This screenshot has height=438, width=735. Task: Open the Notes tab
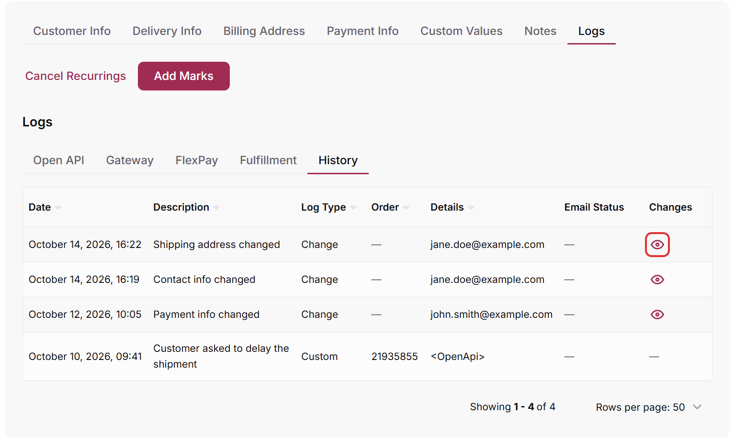(540, 31)
